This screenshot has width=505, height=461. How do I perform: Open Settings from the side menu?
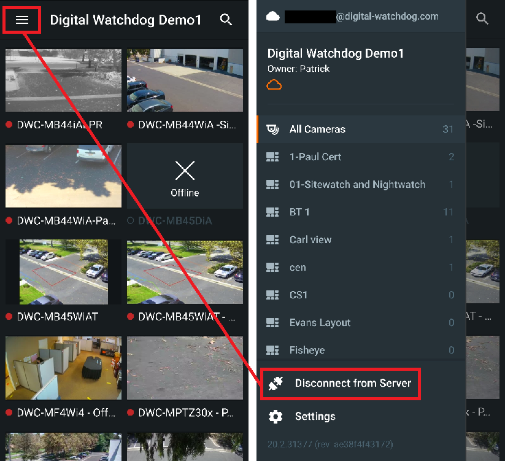coord(315,417)
